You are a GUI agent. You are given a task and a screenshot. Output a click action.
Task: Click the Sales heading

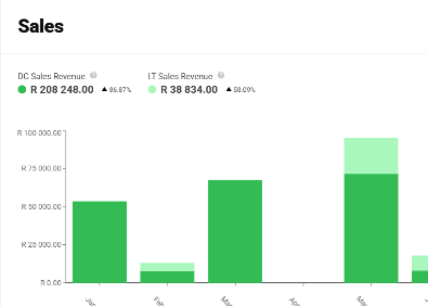coord(41,26)
